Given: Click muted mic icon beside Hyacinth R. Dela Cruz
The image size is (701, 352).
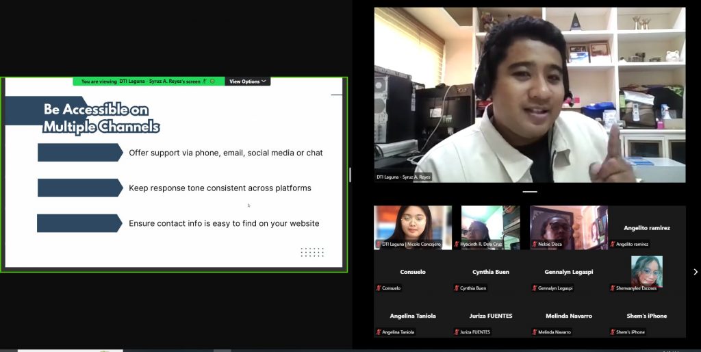Looking at the screenshot, I should pyautogui.click(x=457, y=244).
